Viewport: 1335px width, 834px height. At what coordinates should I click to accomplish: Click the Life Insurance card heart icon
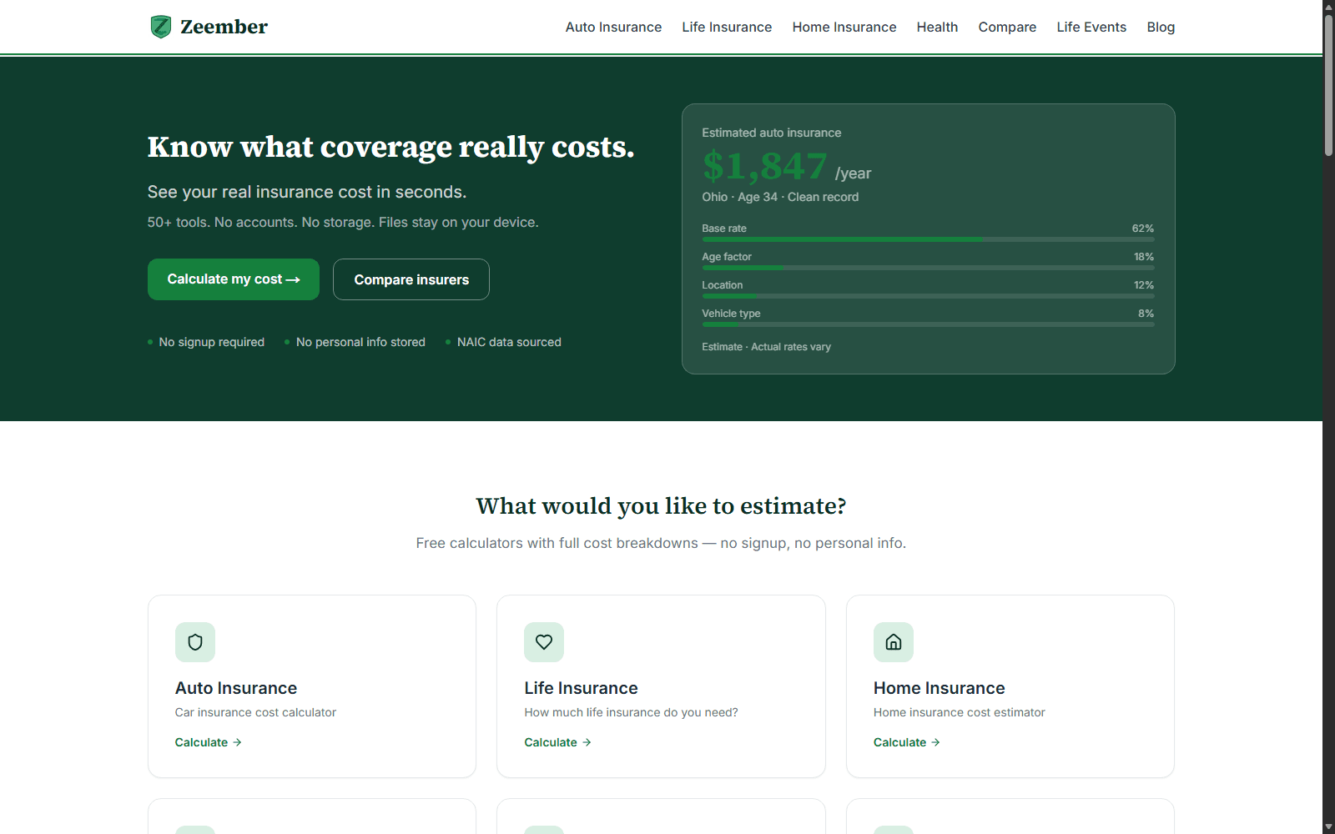tap(544, 642)
